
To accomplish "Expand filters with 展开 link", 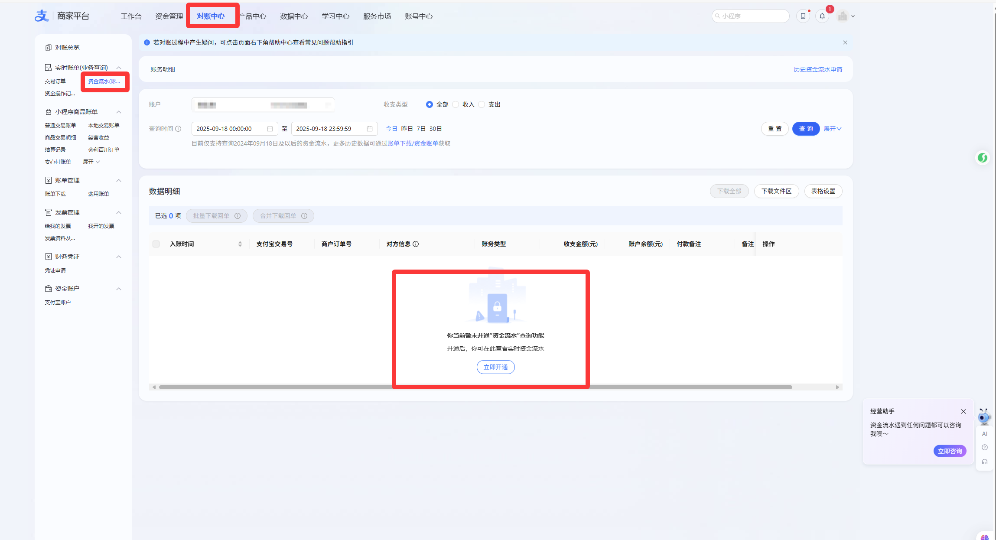I will coord(832,129).
